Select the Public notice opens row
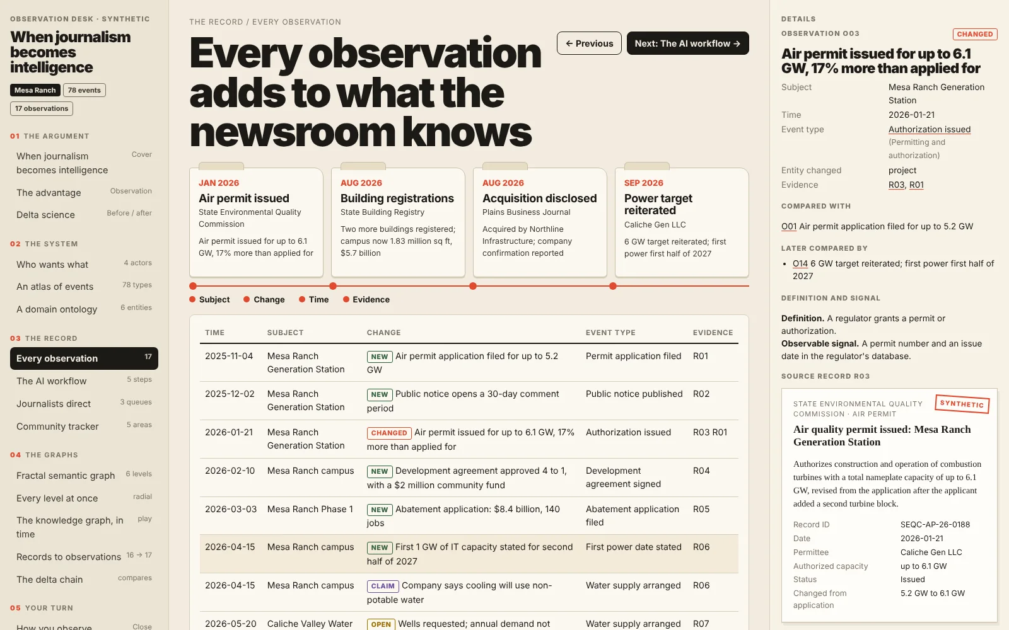The height and width of the screenshot is (630, 1009). tap(469, 401)
